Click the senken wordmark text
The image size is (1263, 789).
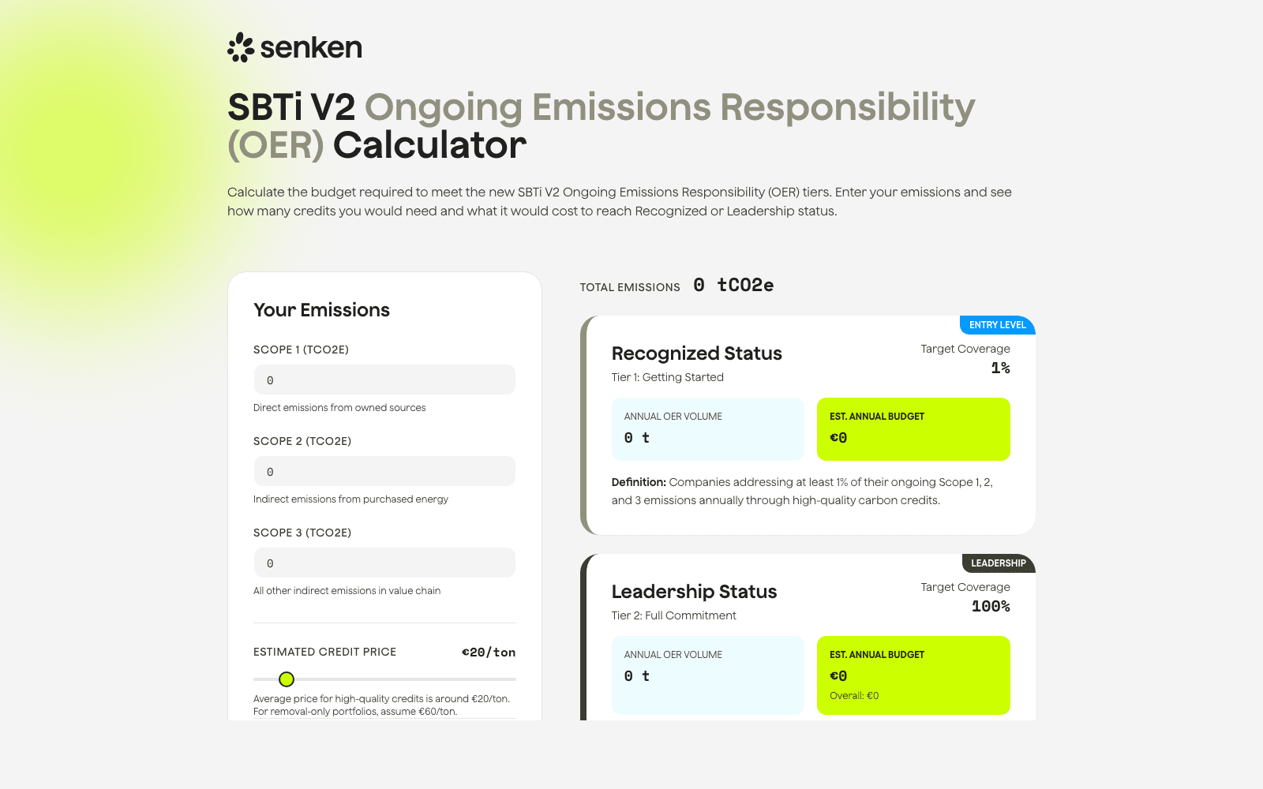coord(311,48)
